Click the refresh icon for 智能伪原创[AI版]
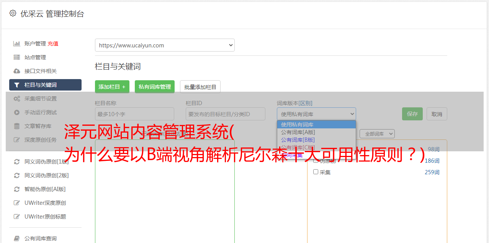This screenshot has width=489, height=243. pos(17,189)
